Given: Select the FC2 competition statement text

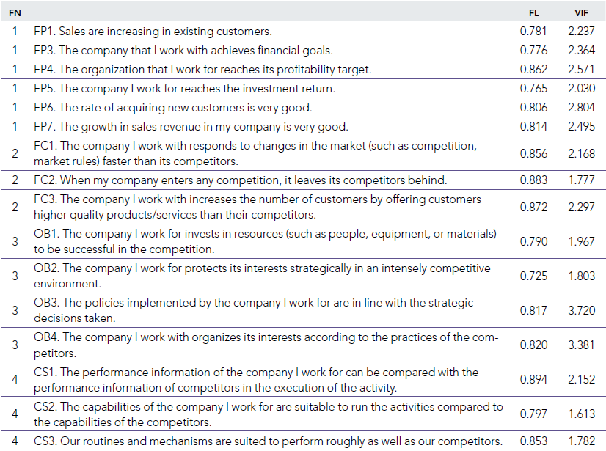Looking at the screenshot, I should pyautogui.click(x=240, y=180).
